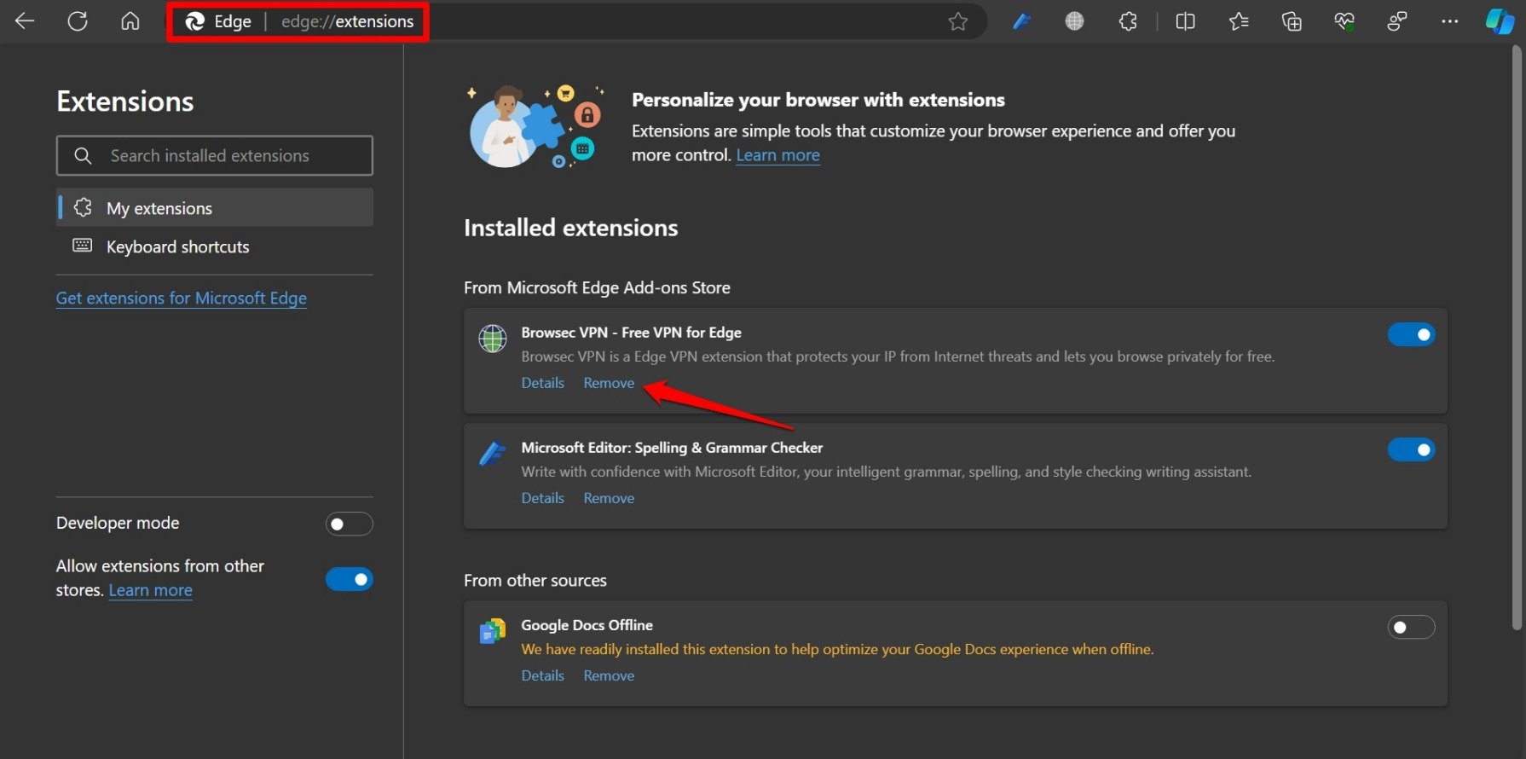Toggle Split screen icon
This screenshot has height=759, width=1526.
1185,21
